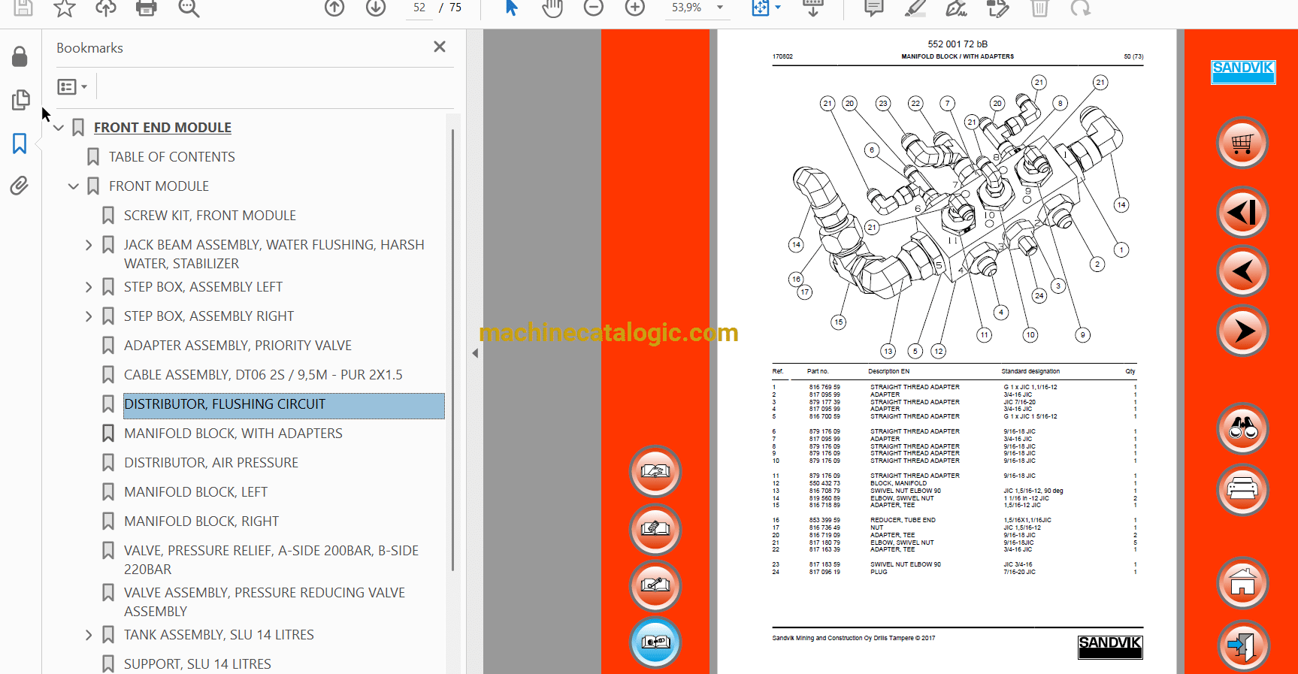Open the search magnifier tool
Viewport: 1298px width, 674px height.
[189, 8]
